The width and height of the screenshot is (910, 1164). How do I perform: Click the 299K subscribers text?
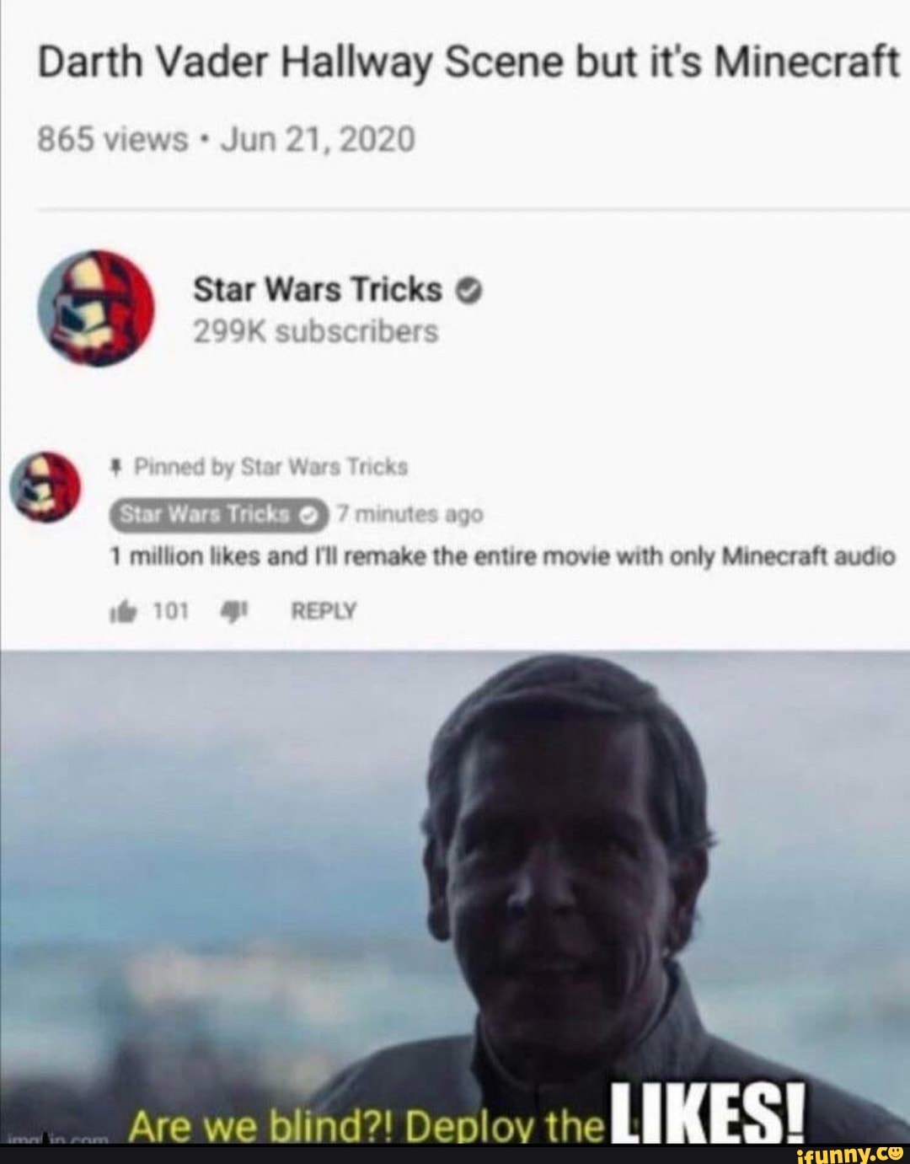pos(316,332)
